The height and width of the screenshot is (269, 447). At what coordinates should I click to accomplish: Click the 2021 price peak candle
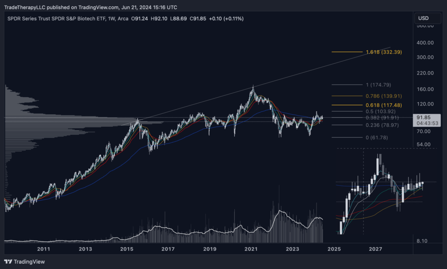pos(252,89)
